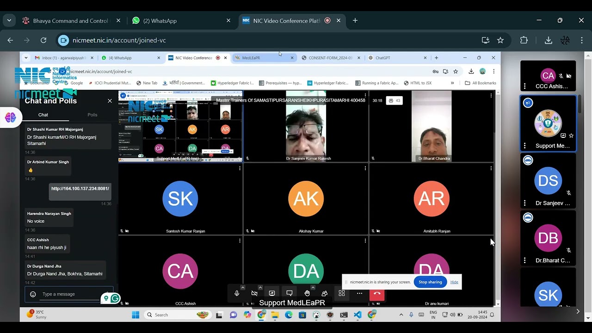Click the outer browser extensions puzzle icon
592x333 pixels.
coord(524,40)
